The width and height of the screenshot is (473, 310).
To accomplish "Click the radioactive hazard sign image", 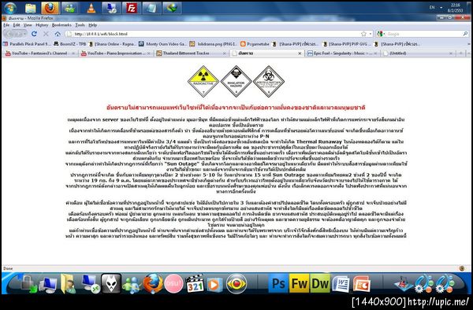I will point(203,81).
